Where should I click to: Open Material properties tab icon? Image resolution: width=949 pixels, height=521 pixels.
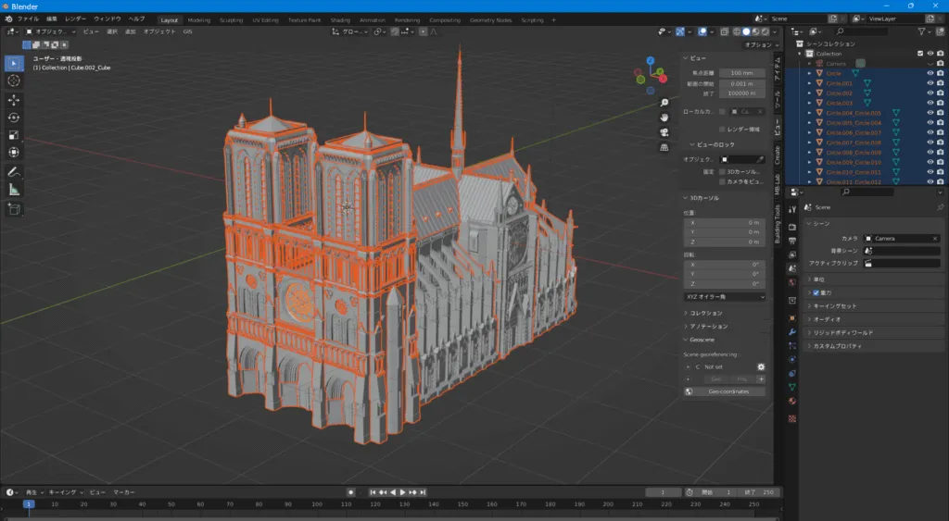click(792, 401)
